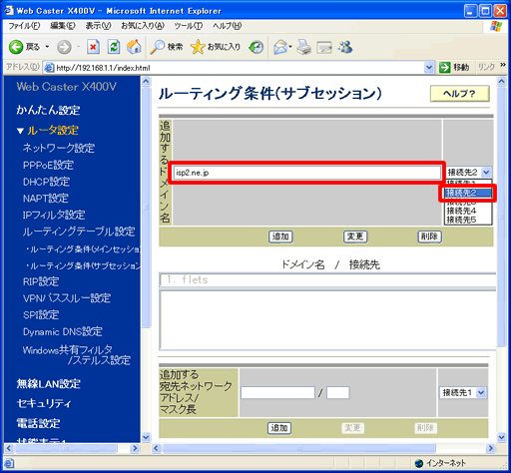Print page using the printer icon
Viewport: 511px width, 473px height.
303,47
